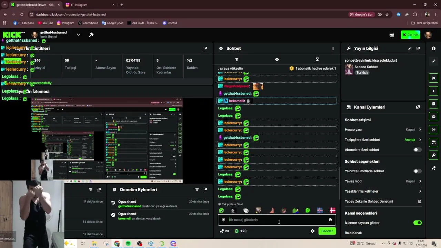
Task: Open the Sohbet panel three-dot menu
Action: pyautogui.click(x=333, y=49)
